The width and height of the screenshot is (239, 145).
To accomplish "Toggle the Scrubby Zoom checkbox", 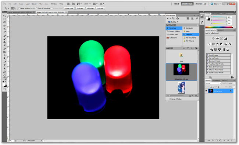I will click(x=52, y=8).
